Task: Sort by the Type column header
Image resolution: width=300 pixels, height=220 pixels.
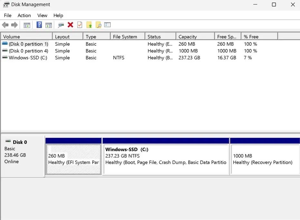Action: [x=97, y=37]
